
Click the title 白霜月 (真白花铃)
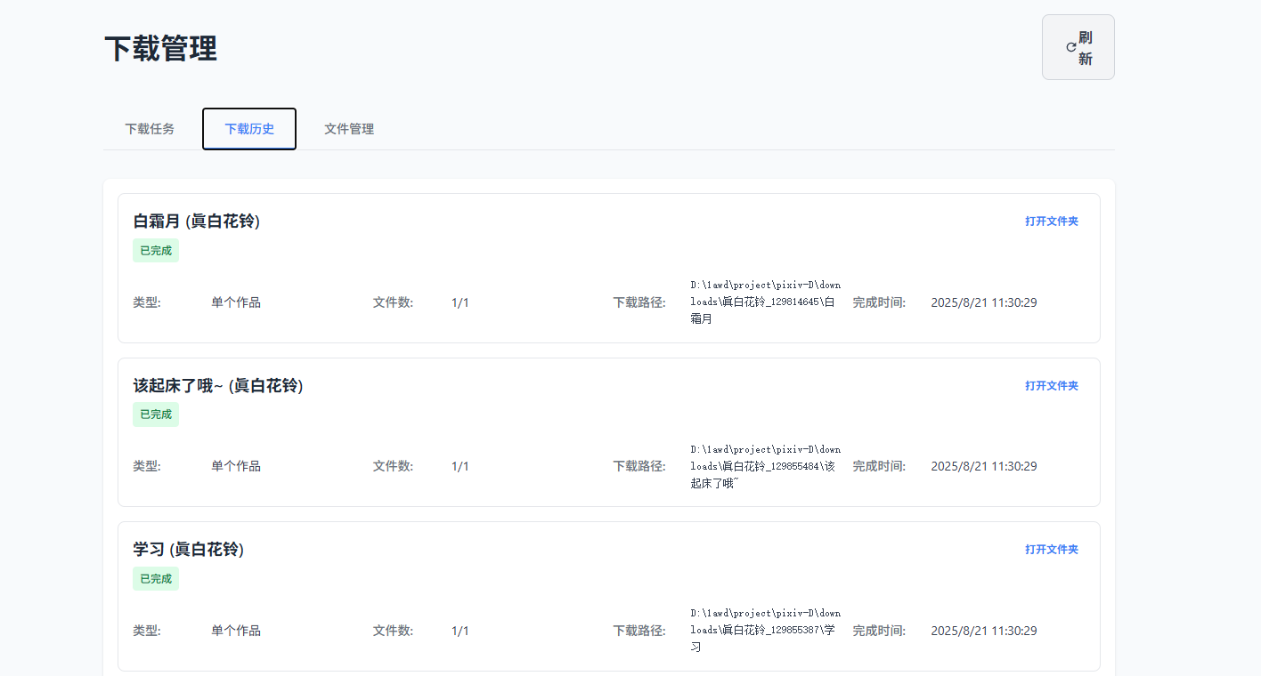click(197, 221)
